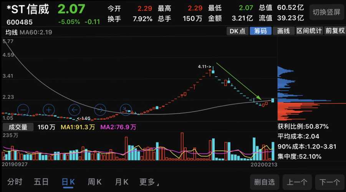Screen dimensions: 346x192
Task: Tap the 1.05 low price marker
Action: point(84,118)
